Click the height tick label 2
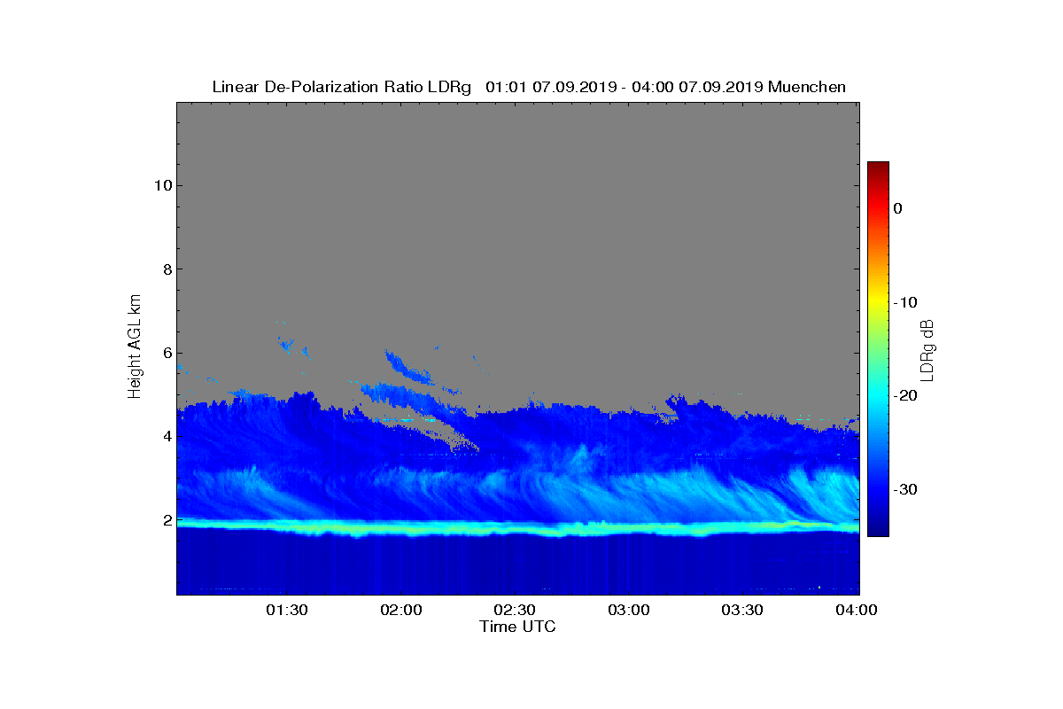Viewport: 1063px width, 709px height. (x=166, y=520)
